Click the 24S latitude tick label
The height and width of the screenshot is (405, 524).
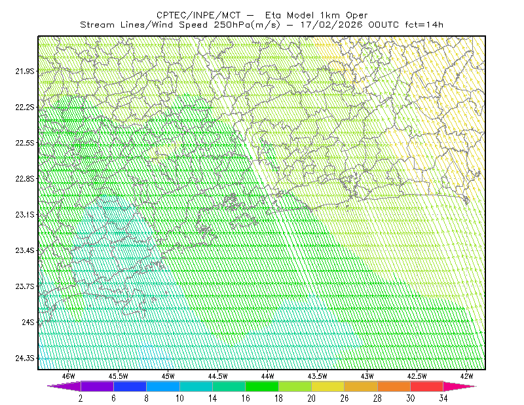[28, 322]
